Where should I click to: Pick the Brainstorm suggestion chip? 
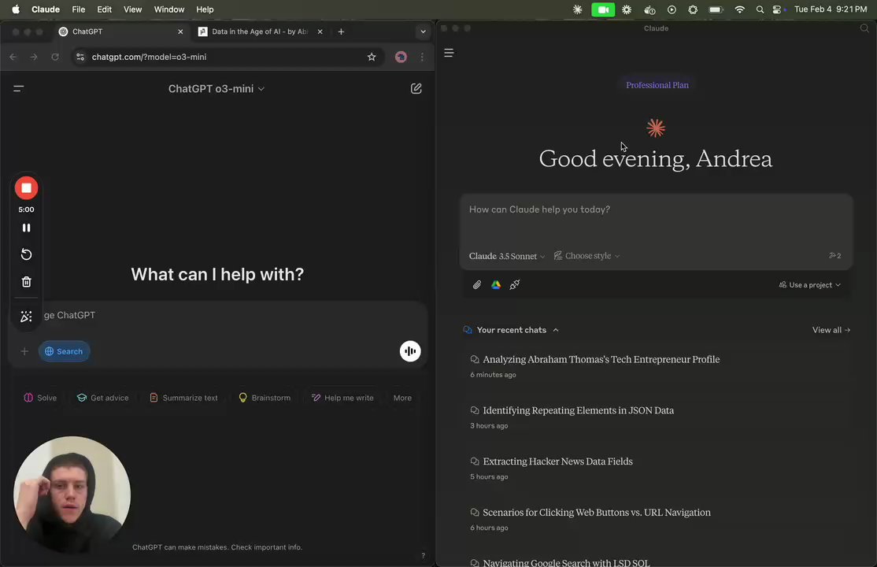tap(265, 398)
